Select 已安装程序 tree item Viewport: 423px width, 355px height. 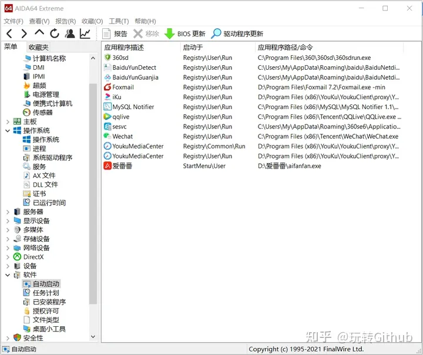point(45,302)
